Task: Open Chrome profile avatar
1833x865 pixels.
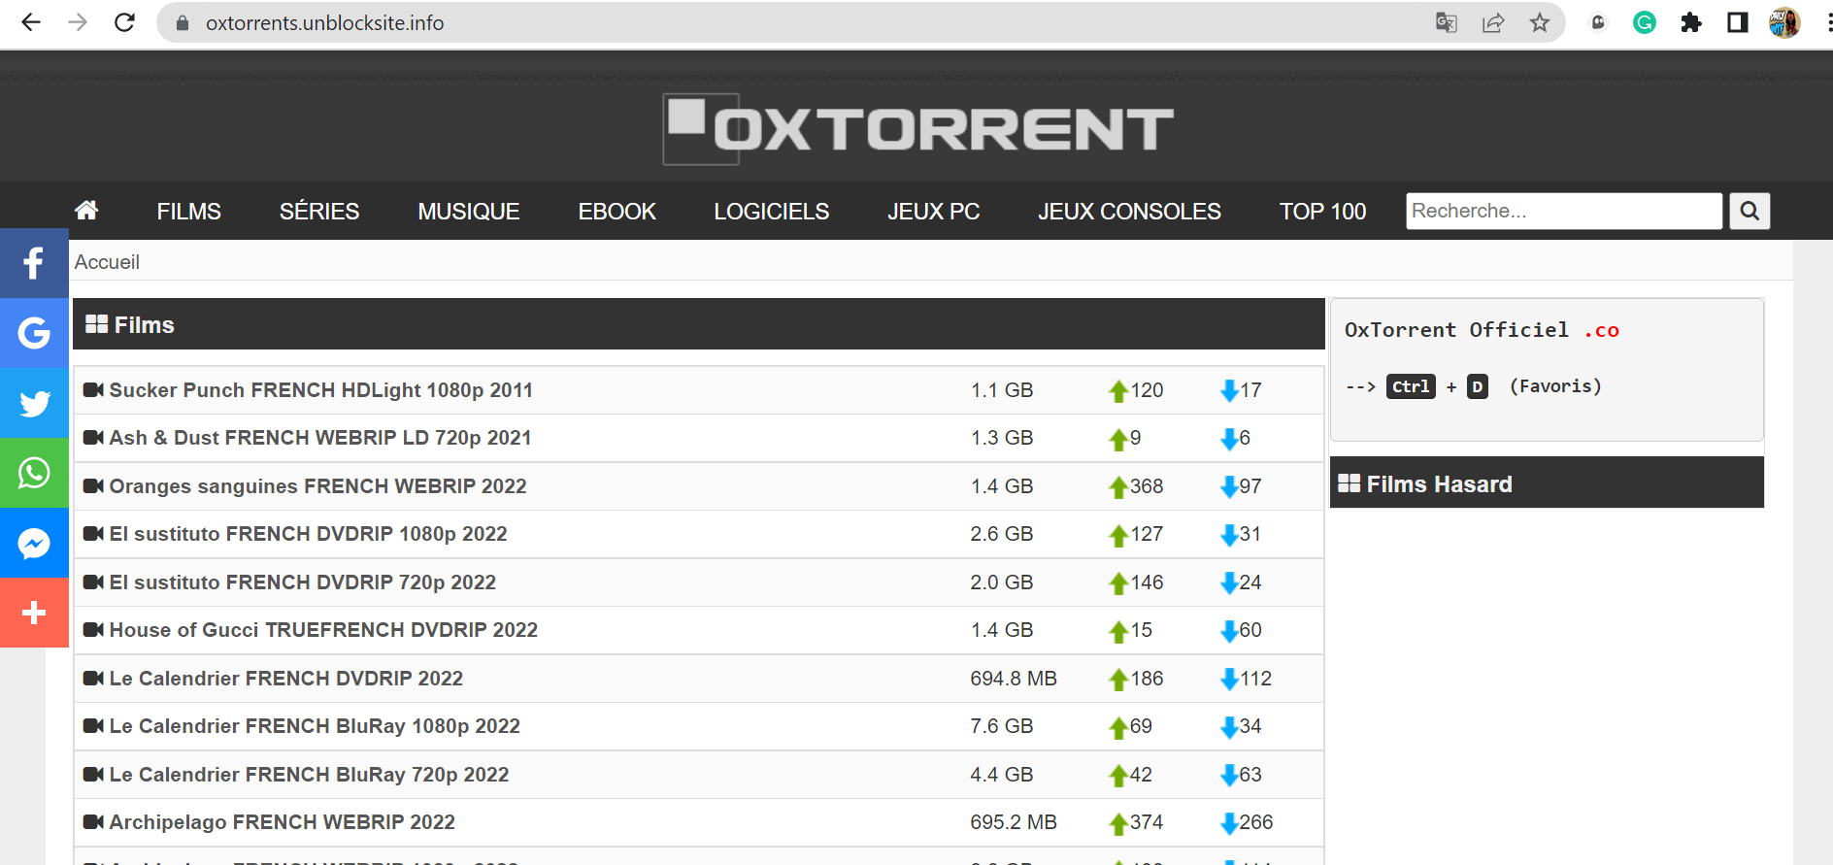Action: coord(1784,22)
